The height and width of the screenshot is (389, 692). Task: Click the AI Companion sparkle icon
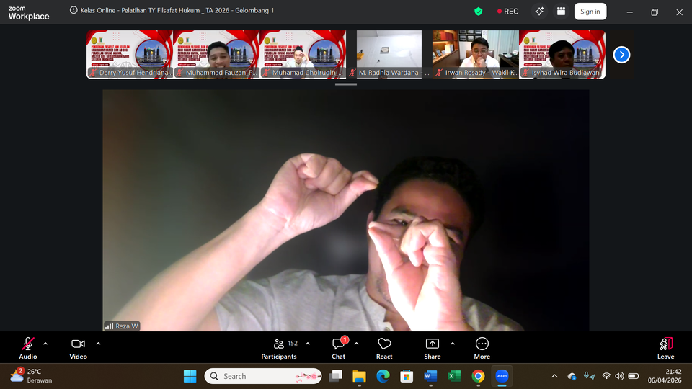(x=539, y=12)
